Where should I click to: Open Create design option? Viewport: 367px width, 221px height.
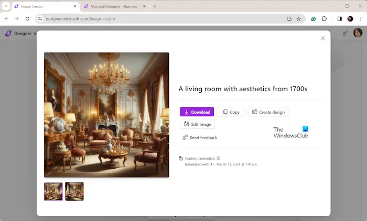point(268,112)
